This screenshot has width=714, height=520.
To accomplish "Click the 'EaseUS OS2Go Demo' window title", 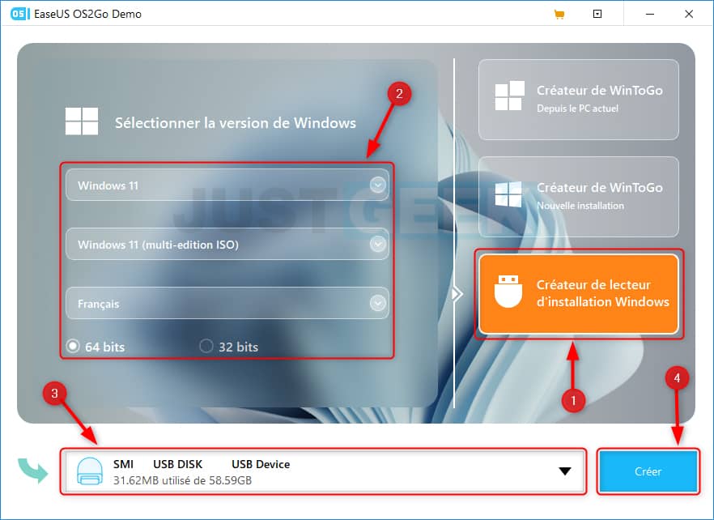I will click(x=88, y=14).
